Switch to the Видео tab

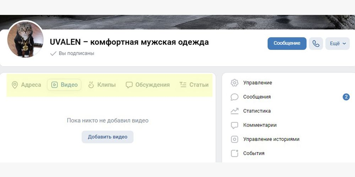pos(64,85)
